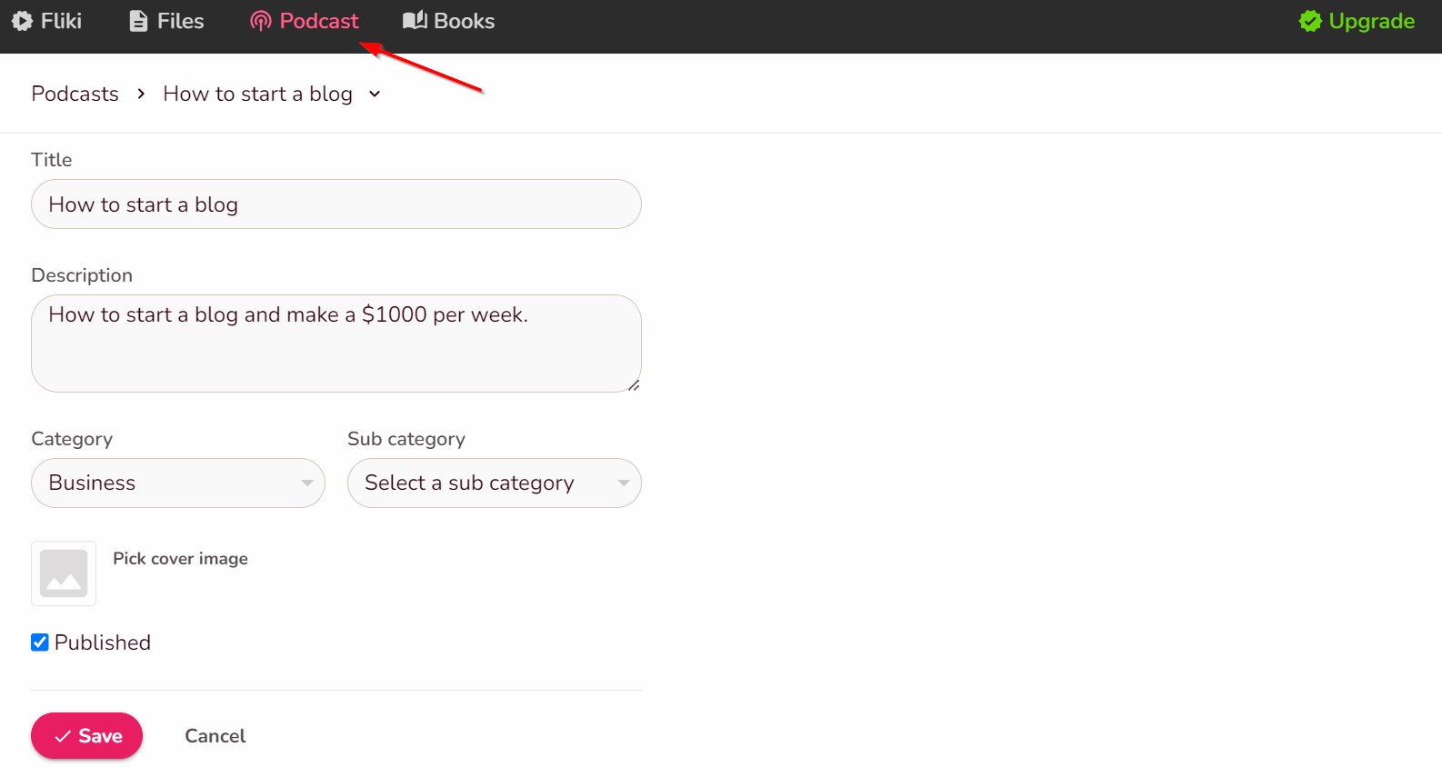This screenshot has width=1442, height=767.
Task: Expand the How to start a blog breadcrumb chevron
Action: point(375,94)
